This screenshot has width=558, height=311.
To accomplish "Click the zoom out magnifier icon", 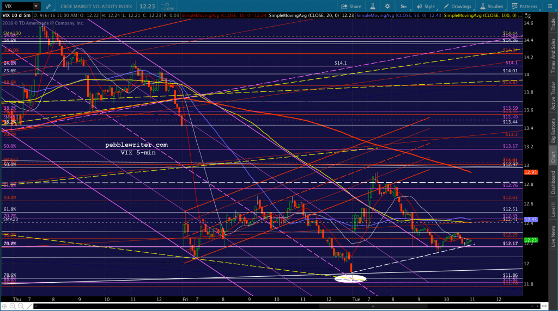I will [x=21, y=306].
